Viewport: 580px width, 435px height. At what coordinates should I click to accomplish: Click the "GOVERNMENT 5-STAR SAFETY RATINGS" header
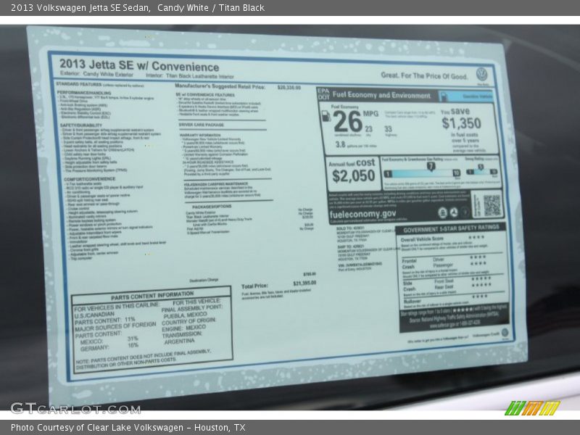pos(451,228)
